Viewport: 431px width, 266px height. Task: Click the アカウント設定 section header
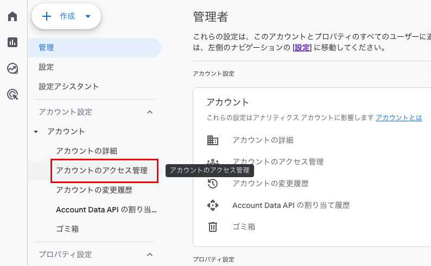pos(66,112)
